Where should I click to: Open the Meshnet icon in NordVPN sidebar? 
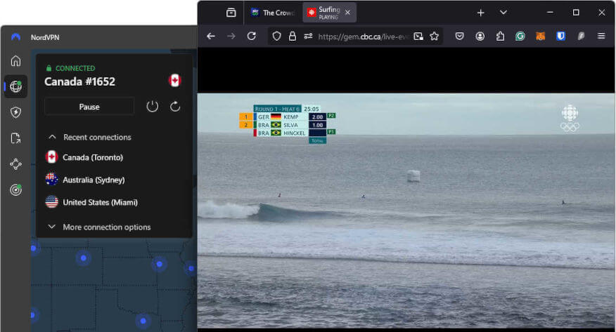click(x=15, y=164)
